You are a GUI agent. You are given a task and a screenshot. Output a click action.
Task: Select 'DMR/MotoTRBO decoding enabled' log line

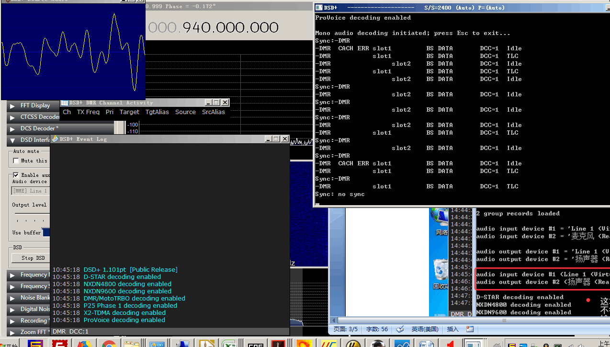(135, 299)
